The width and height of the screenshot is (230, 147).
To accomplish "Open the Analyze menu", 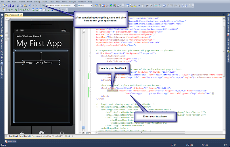I will tap(72, 1).
